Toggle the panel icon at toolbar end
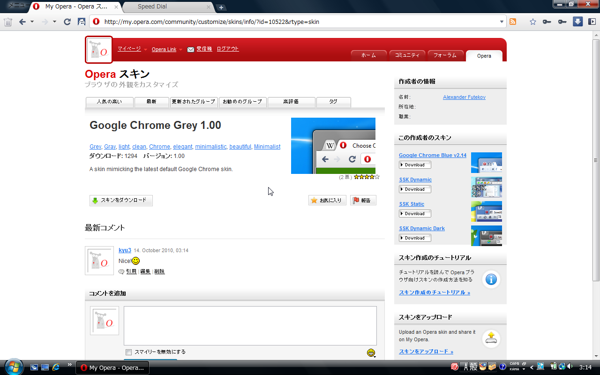 pyautogui.click(x=592, y=22)
